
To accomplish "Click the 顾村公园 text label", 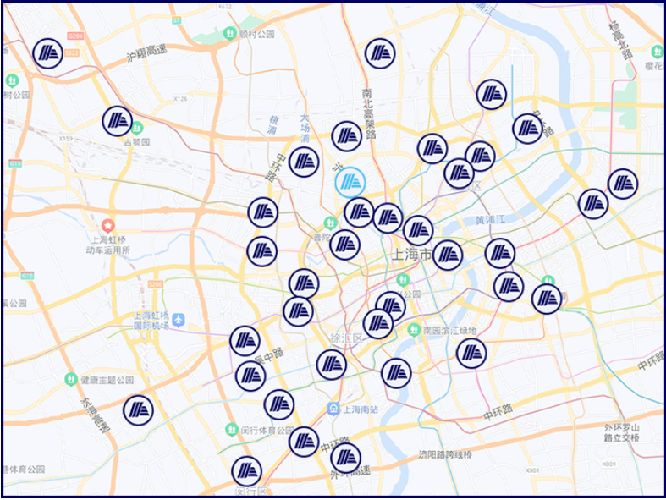I will 256,34.
